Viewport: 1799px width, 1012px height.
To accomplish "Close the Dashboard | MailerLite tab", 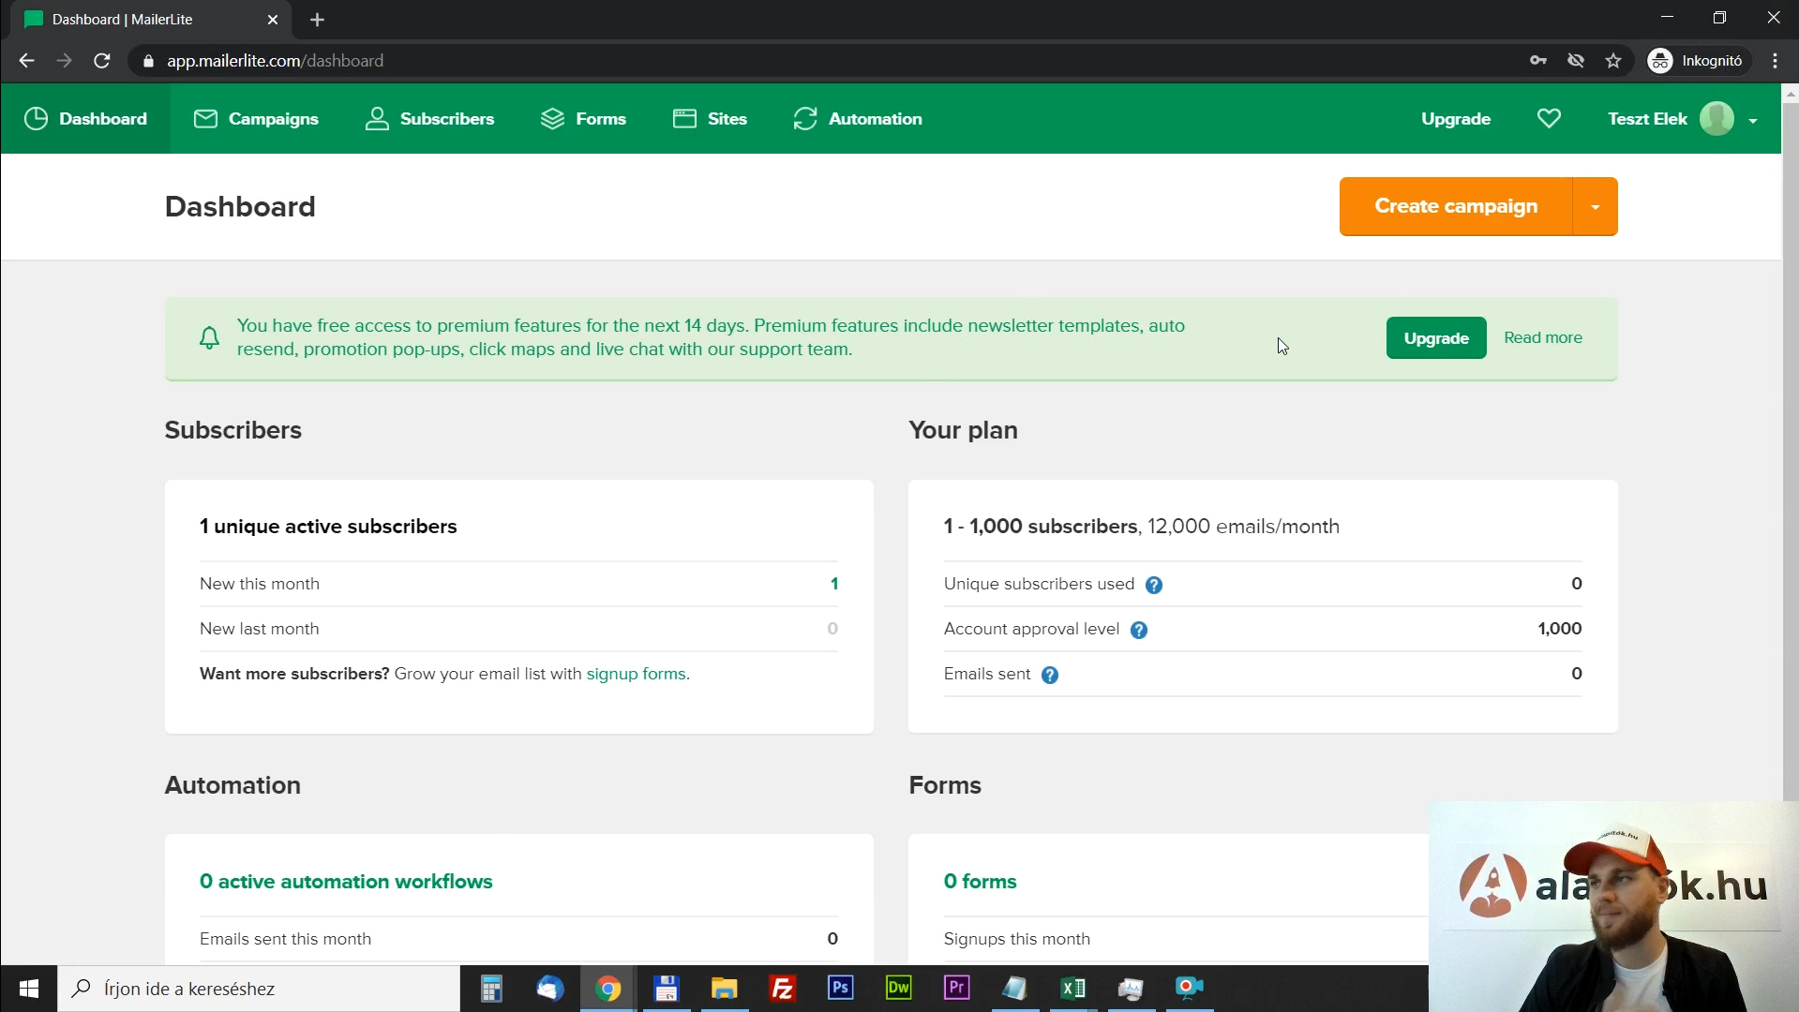I will click(x=273, y=20).
